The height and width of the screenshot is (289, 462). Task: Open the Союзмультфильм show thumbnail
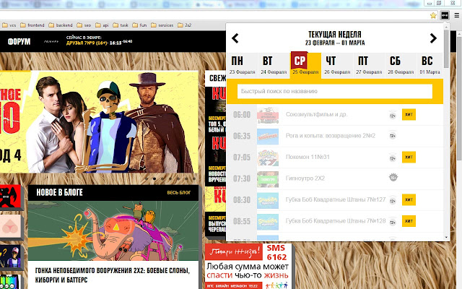tap(268, 115)
